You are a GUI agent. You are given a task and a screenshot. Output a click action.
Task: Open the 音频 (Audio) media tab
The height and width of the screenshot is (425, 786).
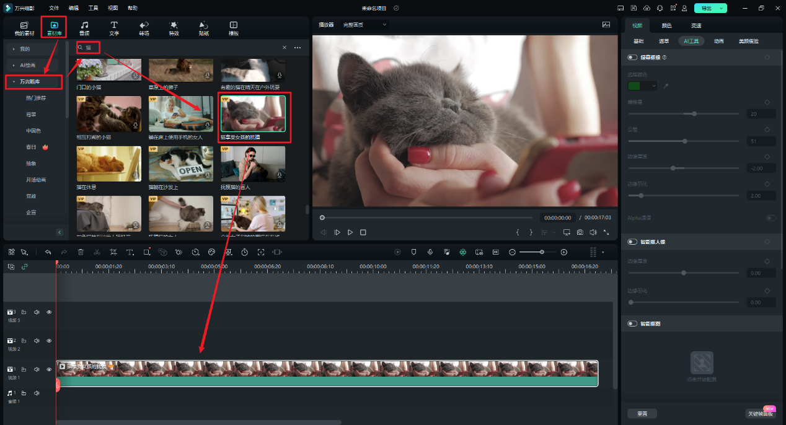click(x=84, y=28)
